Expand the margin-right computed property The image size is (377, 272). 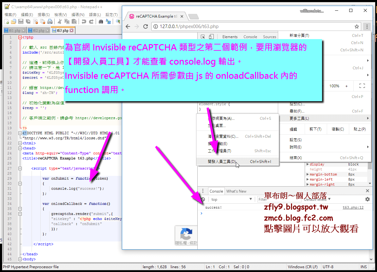(x=308, y=184)
